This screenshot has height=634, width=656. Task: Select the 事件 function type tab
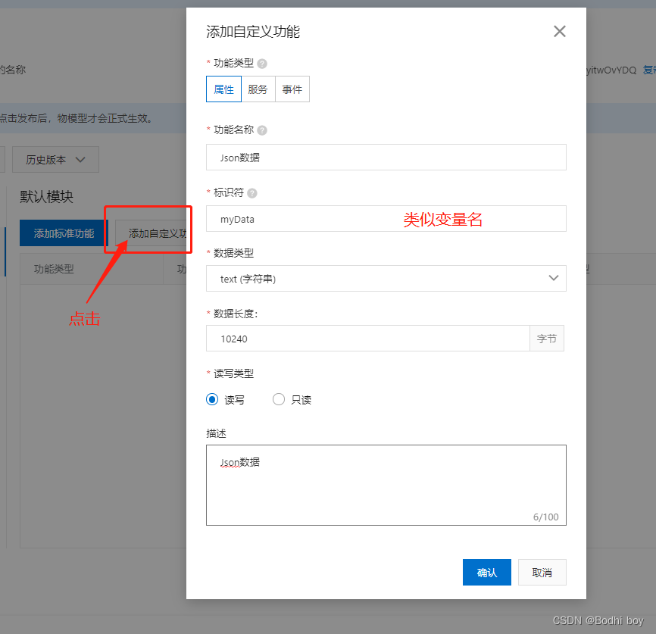pyautogui.click(x=292, y=89)
